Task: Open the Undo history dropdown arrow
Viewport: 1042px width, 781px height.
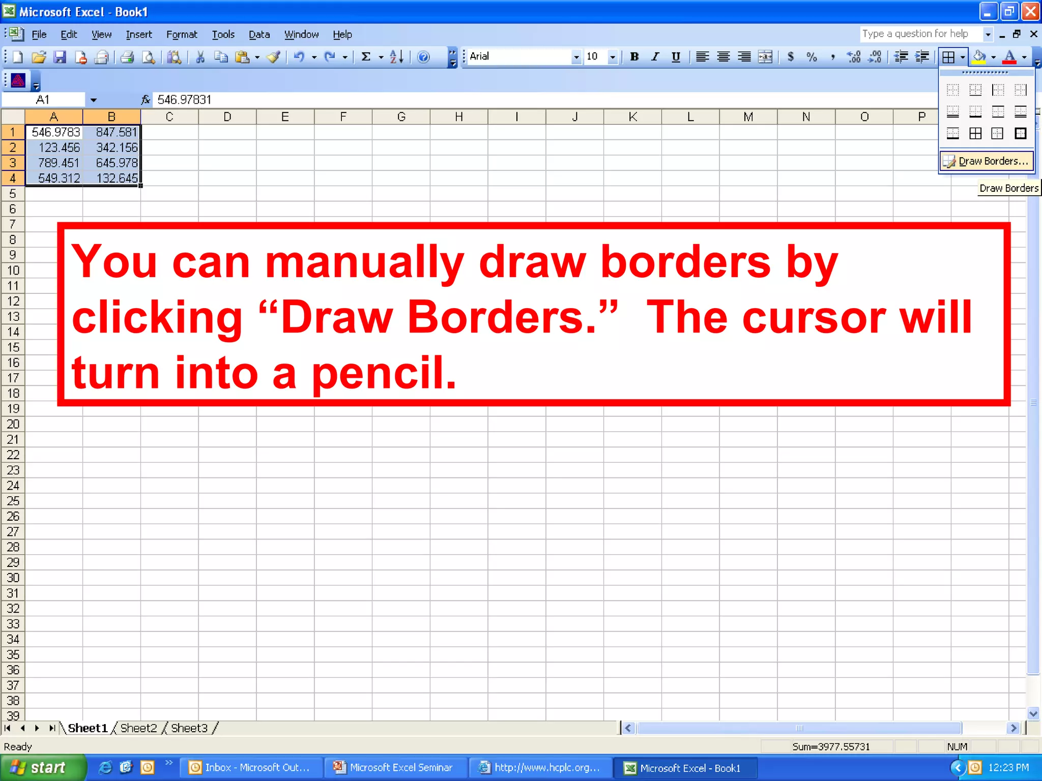Action: 314,57
